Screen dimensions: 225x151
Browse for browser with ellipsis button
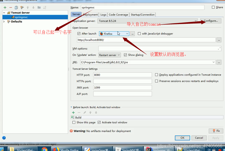click(132, 34)
